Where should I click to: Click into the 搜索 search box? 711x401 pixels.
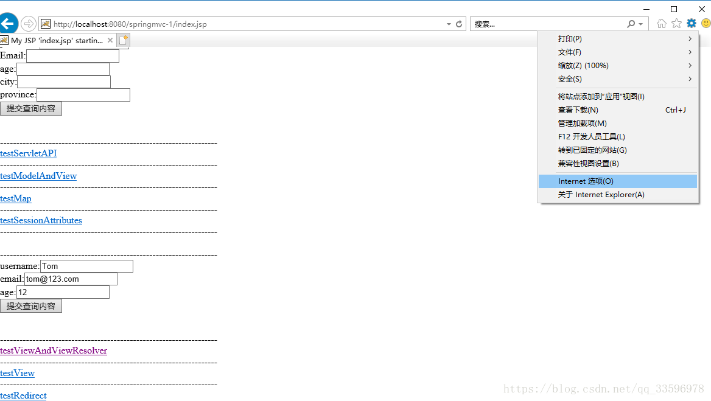coord(548,24)
